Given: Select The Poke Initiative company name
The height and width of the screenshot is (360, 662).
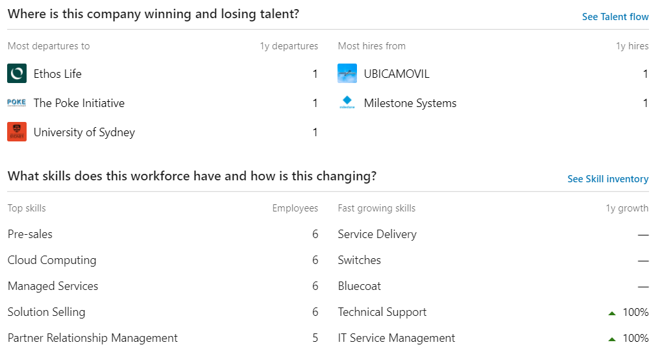Looking at the screenshot, I should [79, 103].
